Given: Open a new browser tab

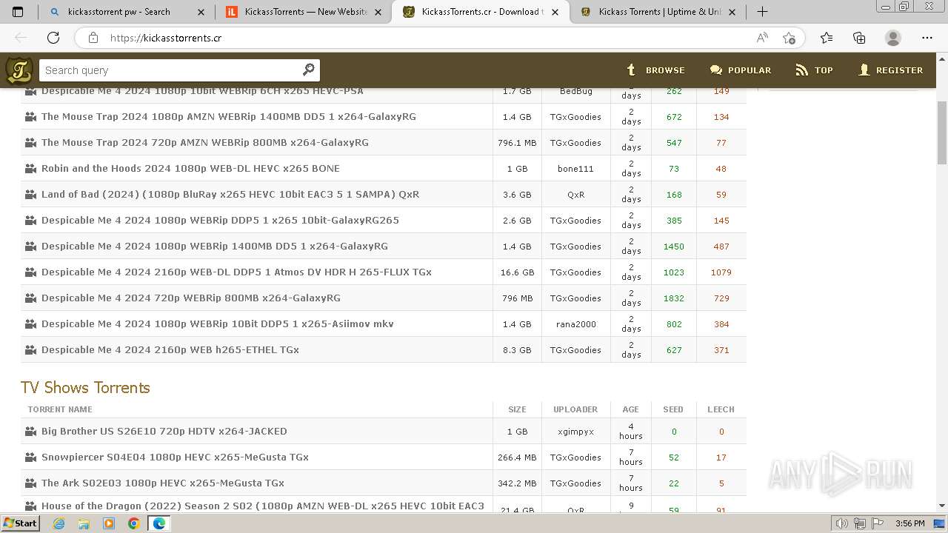Looking at the screenshot, I should click(762, 11).
